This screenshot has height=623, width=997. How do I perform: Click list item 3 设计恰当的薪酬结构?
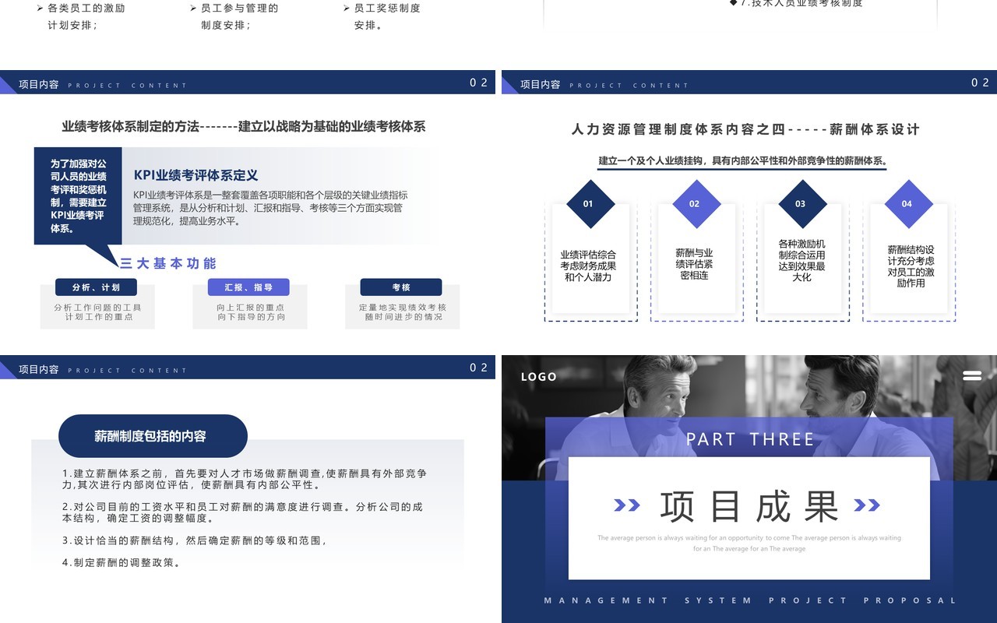[x=195, y=540]
